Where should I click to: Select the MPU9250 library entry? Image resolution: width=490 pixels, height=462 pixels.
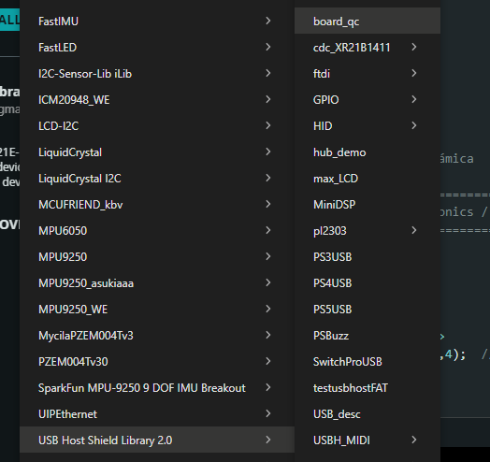157,257
